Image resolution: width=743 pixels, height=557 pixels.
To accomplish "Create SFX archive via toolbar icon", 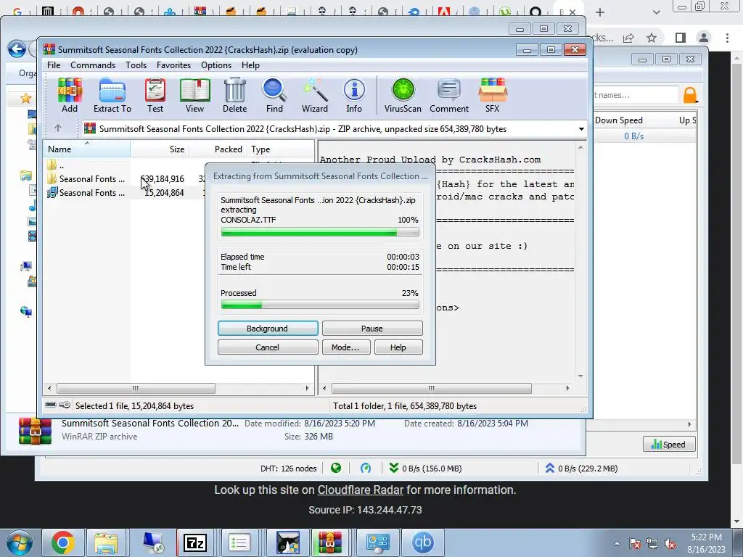I will click(493, 95).
